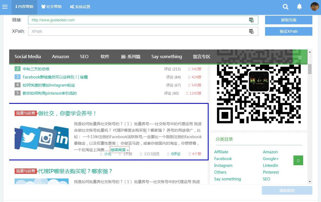Open Linkedin category
The height and width of the screenshot is (202, 321).
point(270,165)
